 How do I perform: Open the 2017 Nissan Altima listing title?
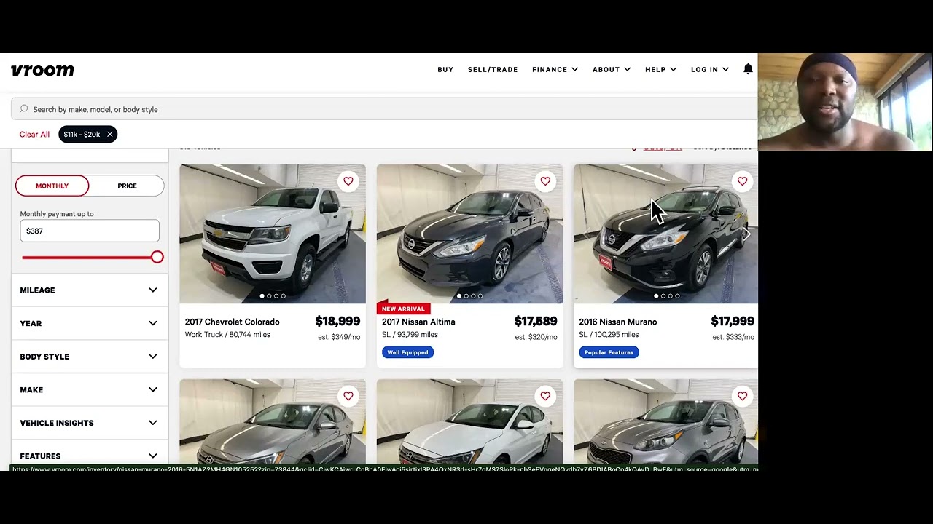[x=418, y=322]
